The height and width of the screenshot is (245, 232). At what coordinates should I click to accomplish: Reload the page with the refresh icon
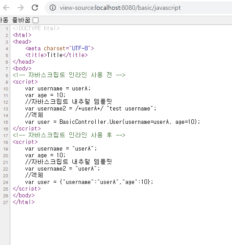click(35, 8)
